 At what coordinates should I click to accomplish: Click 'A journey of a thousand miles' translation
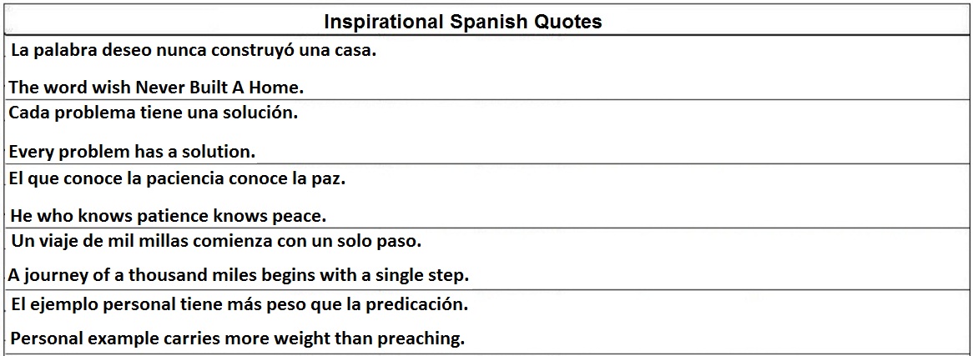239,274
